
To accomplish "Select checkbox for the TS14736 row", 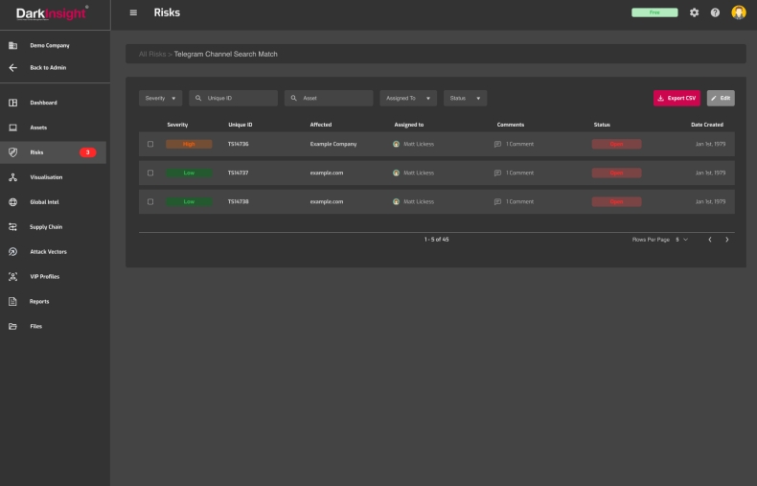I will 149,144.
